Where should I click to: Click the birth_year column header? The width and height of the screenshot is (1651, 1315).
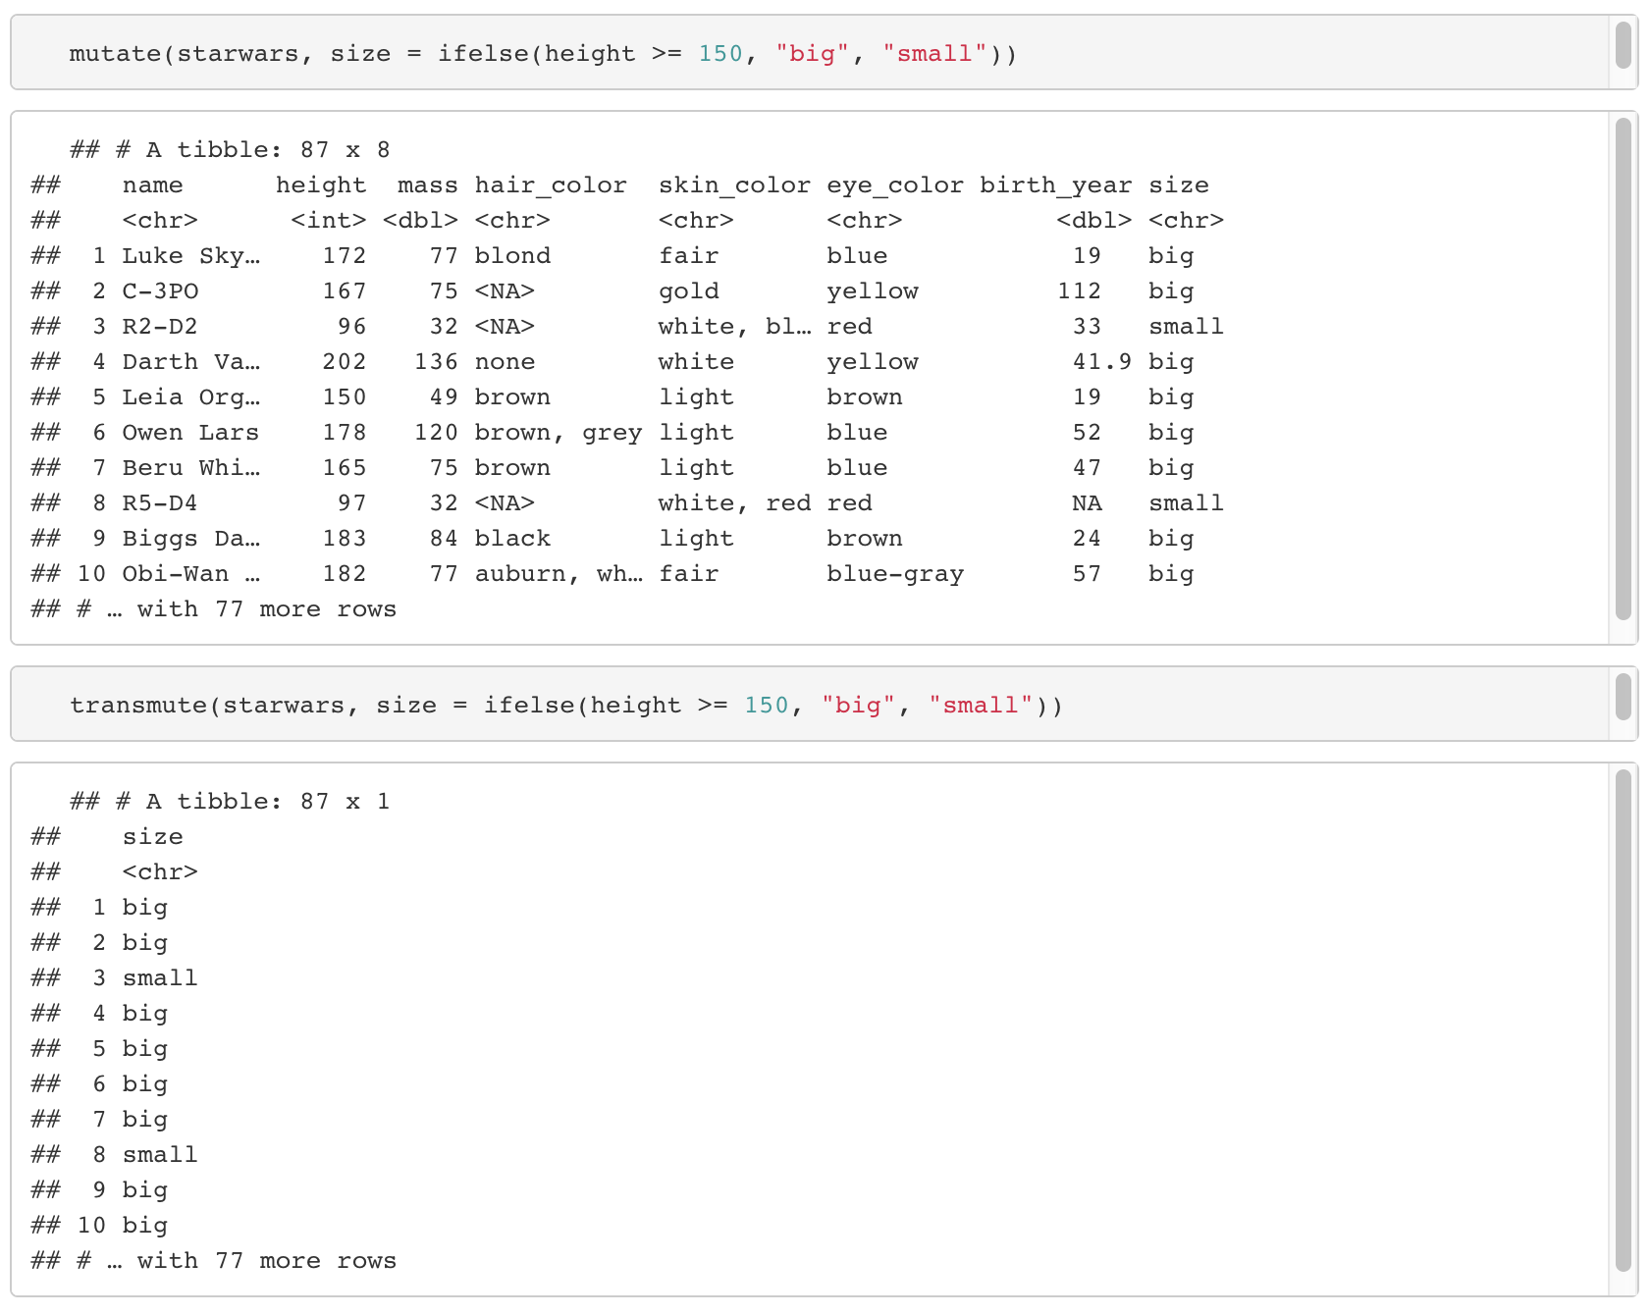1056,184
